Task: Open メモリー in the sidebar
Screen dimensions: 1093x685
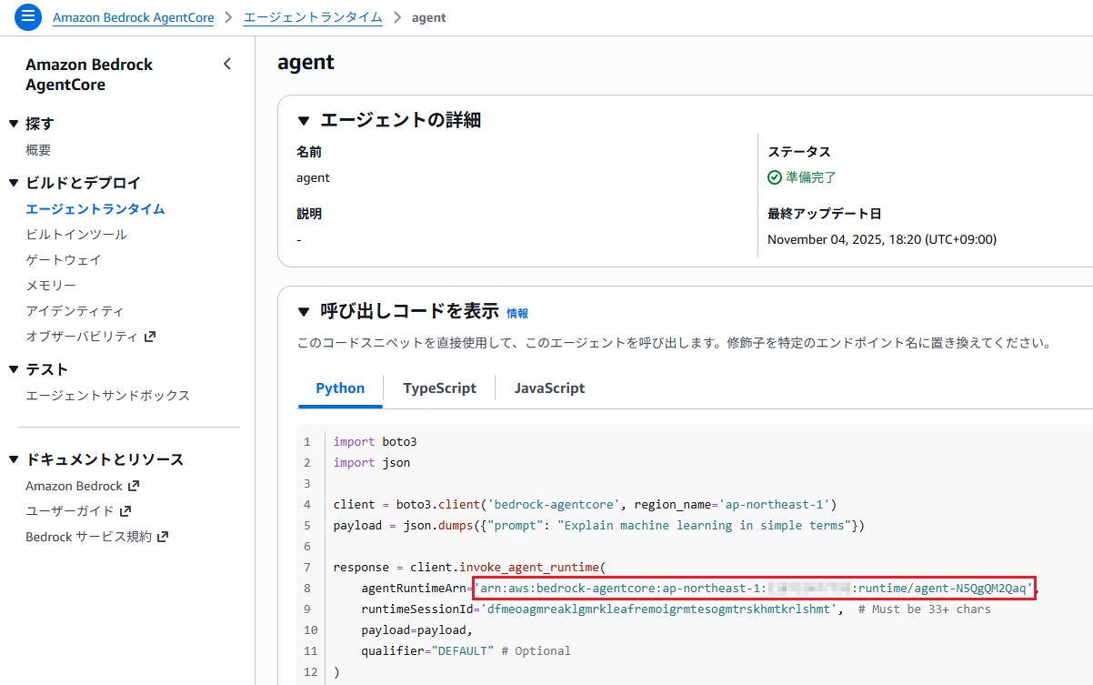Action: 51,285
